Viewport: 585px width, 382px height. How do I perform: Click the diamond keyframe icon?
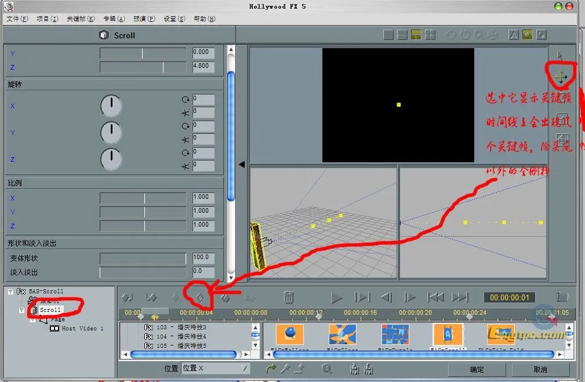199,297
